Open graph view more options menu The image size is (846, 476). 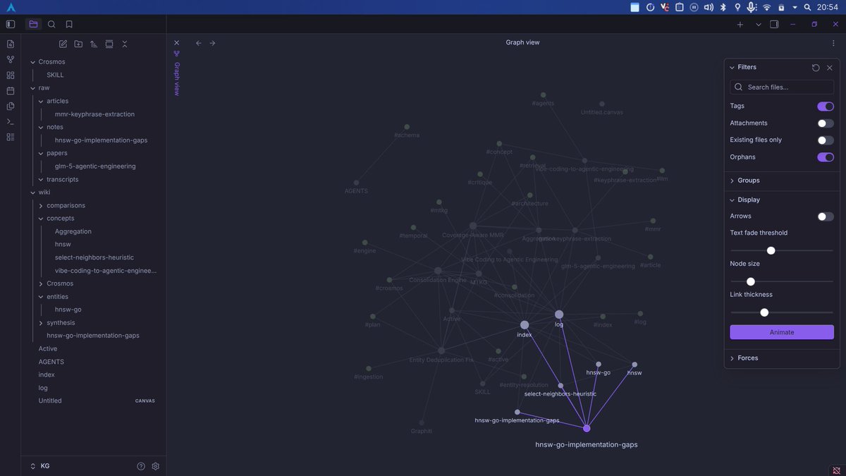833,43
